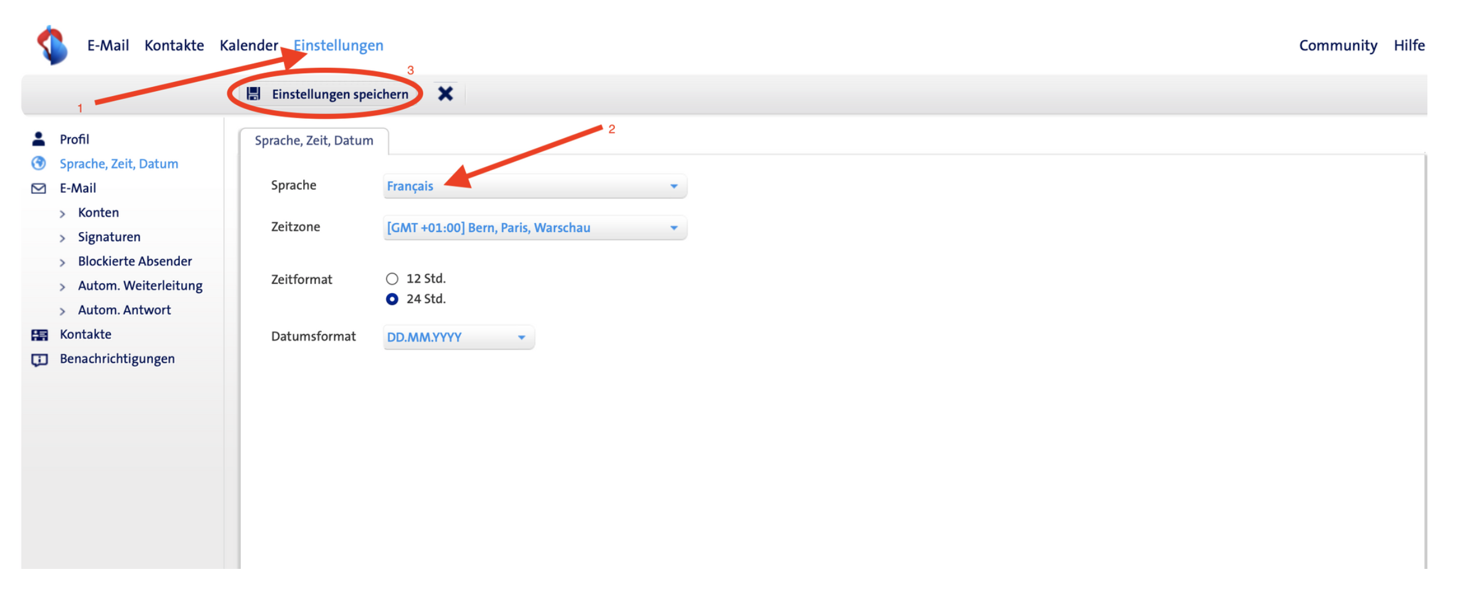Click the Benachrichtigungen notification icon

pyautogui.click(x=39, y=360)
